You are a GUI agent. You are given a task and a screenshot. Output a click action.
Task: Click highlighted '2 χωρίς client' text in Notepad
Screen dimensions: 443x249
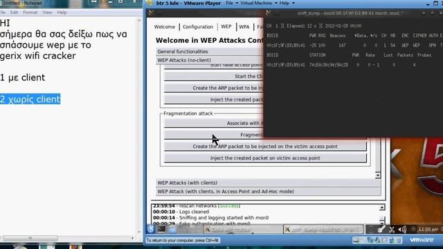point(30,99)
